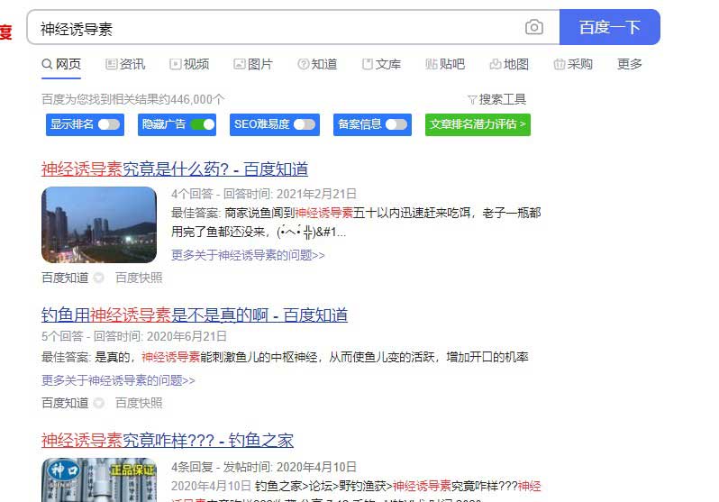Turn off the 隐藏广告 switch
The width and height of the screenshot is (719, 502).
point(203,124)
